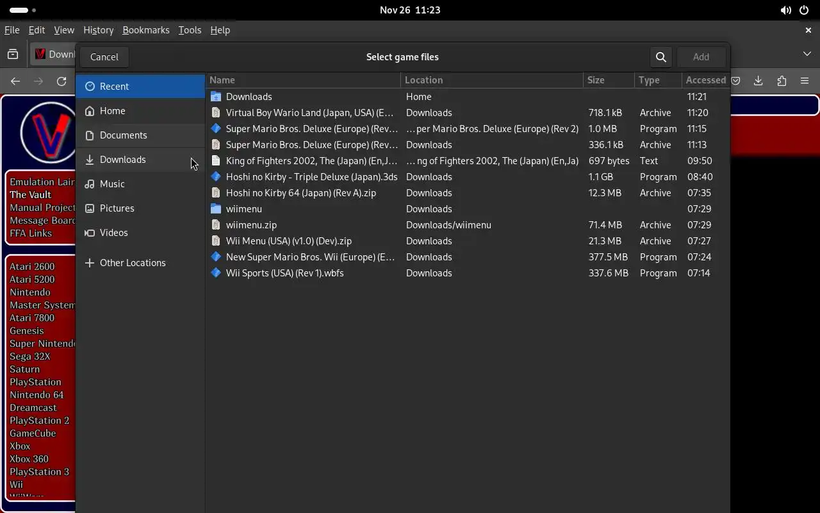820x513 pixels.
Task: Select Super Mario Bros. Deluxe 1.0 MB file
Action: point(468,129)
